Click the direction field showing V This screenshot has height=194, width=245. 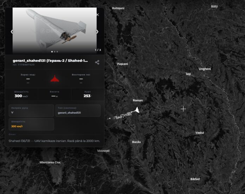tap(31, 111)
